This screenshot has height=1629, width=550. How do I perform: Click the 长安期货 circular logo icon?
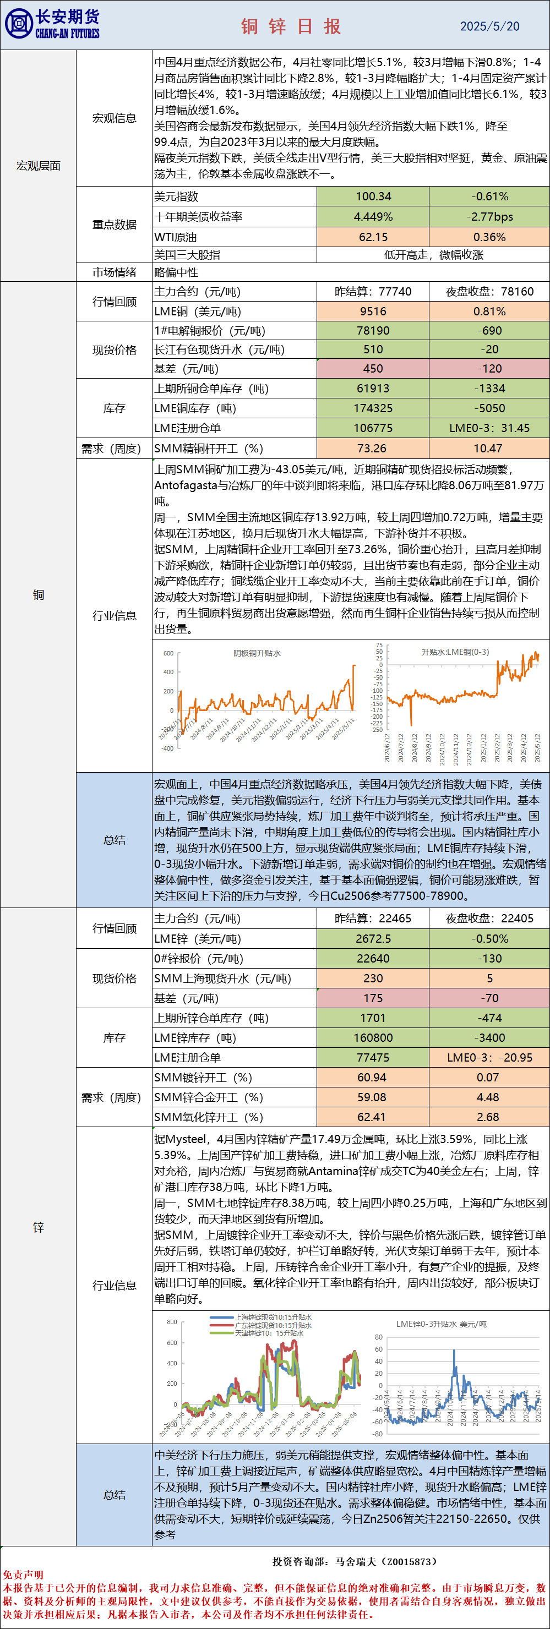point(19,24)
